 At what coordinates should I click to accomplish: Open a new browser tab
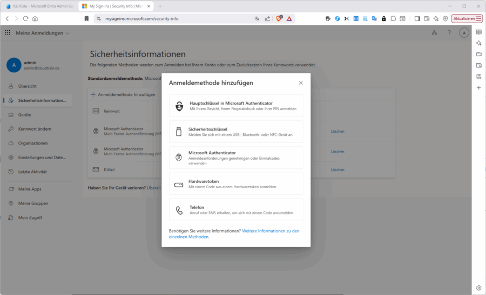click(160, 6)
